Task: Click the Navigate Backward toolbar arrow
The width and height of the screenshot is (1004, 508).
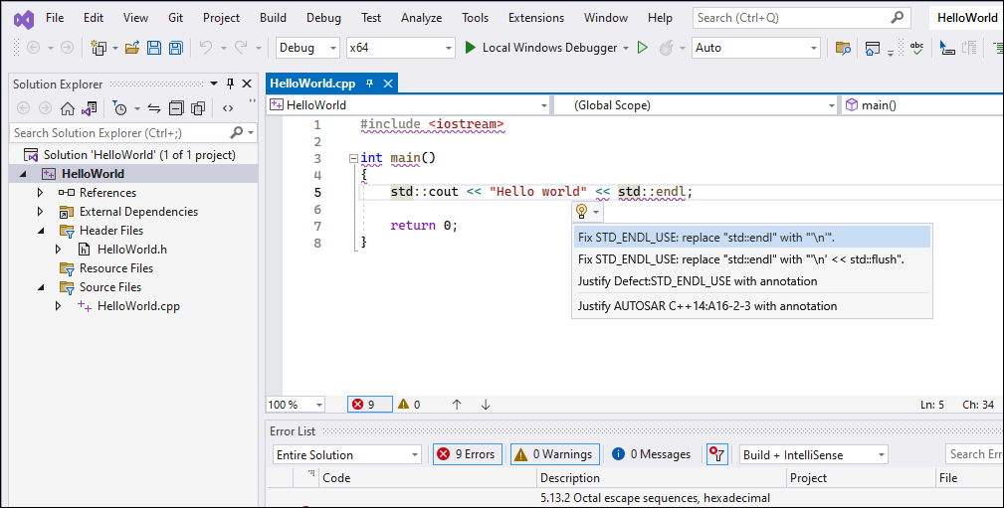Action: 33,48
